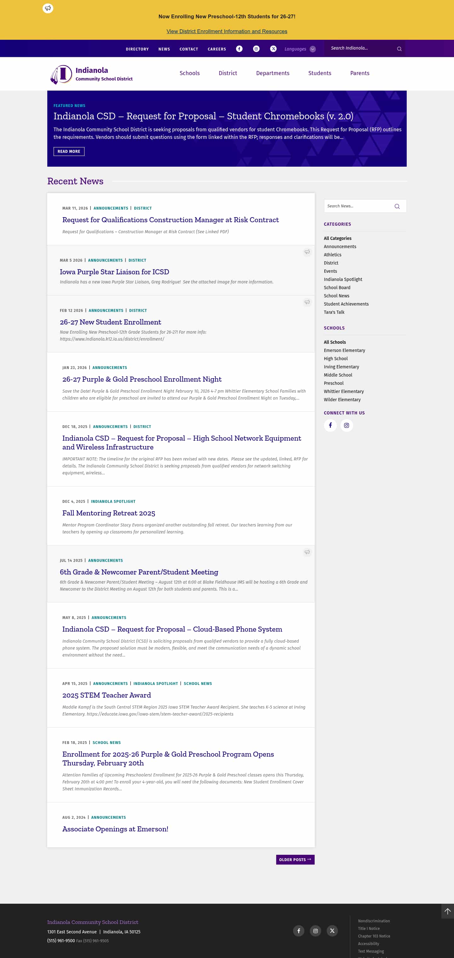Open Instagram icon under Connect With Us
The width and height of the screenshot is (454, 958).
click(346, 425)
